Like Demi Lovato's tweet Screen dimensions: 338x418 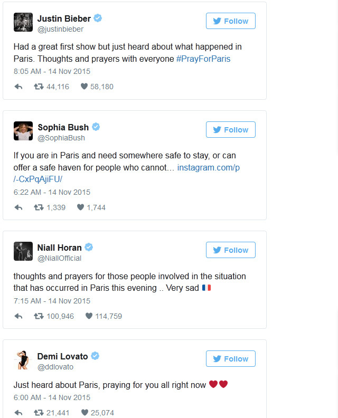coord(84,413)
